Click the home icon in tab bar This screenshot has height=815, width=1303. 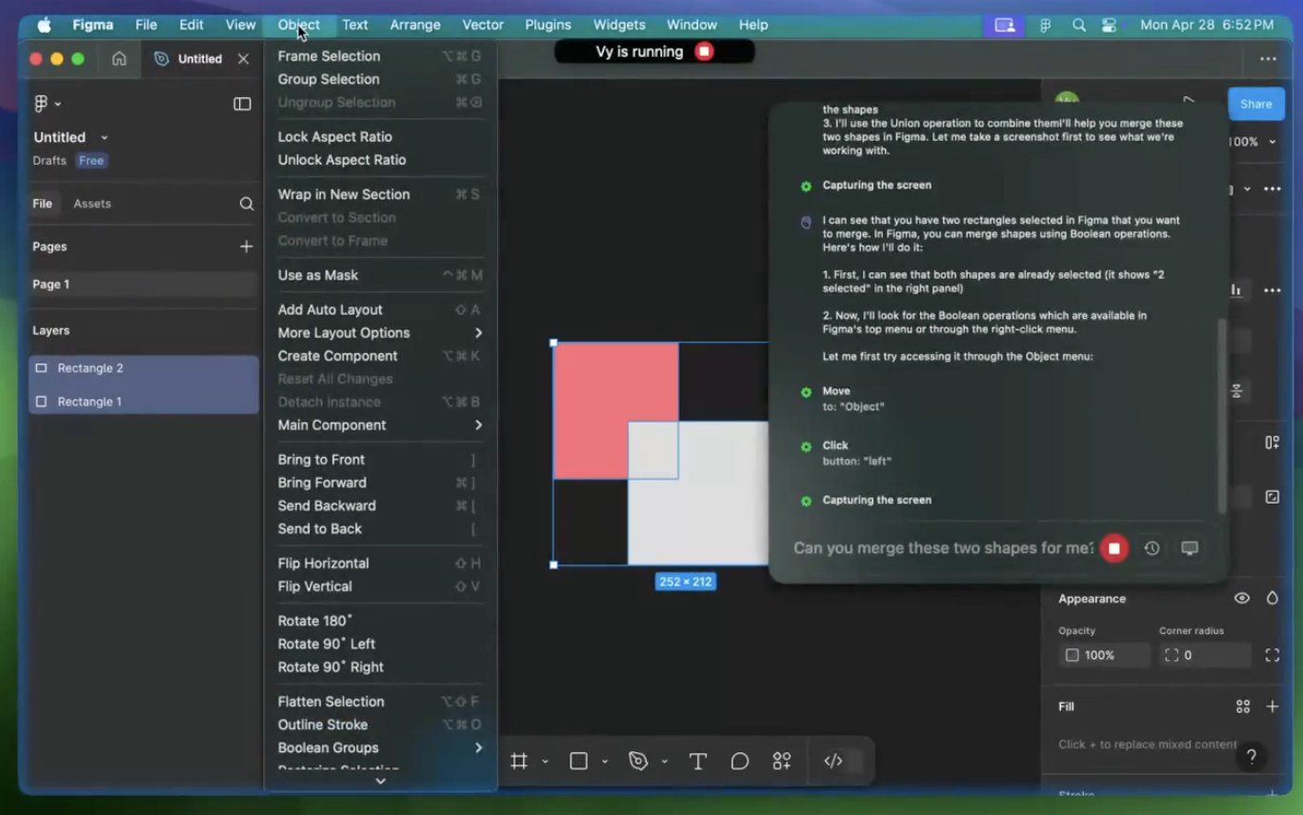pos(119,59)
